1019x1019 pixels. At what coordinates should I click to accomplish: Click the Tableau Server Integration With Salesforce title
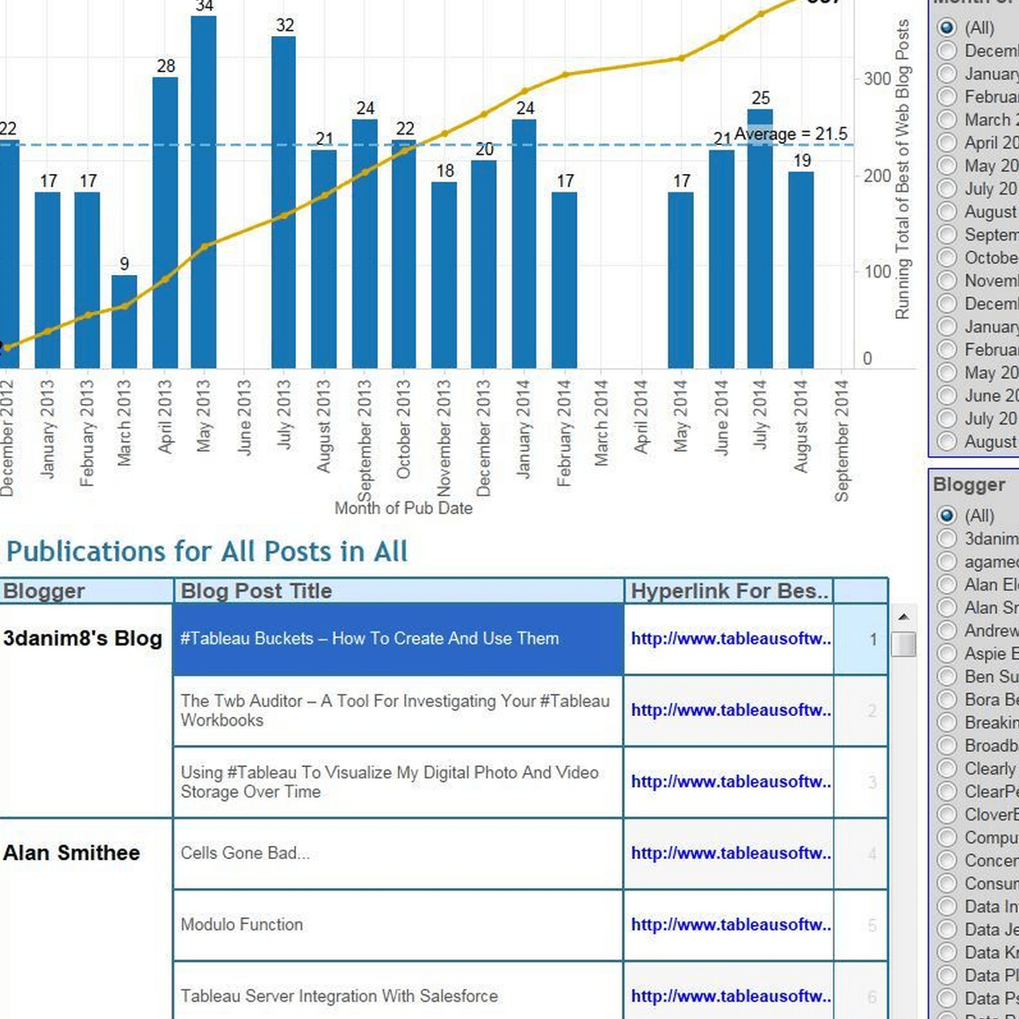click(x=339, y=996)
